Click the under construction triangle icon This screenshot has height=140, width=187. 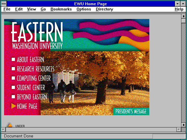tap(10, 125)
